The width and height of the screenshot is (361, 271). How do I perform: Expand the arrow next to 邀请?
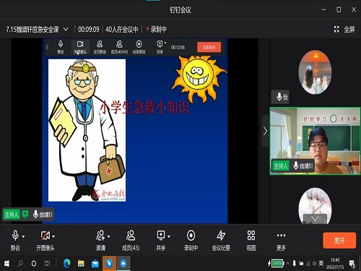(x=109, y=236)
